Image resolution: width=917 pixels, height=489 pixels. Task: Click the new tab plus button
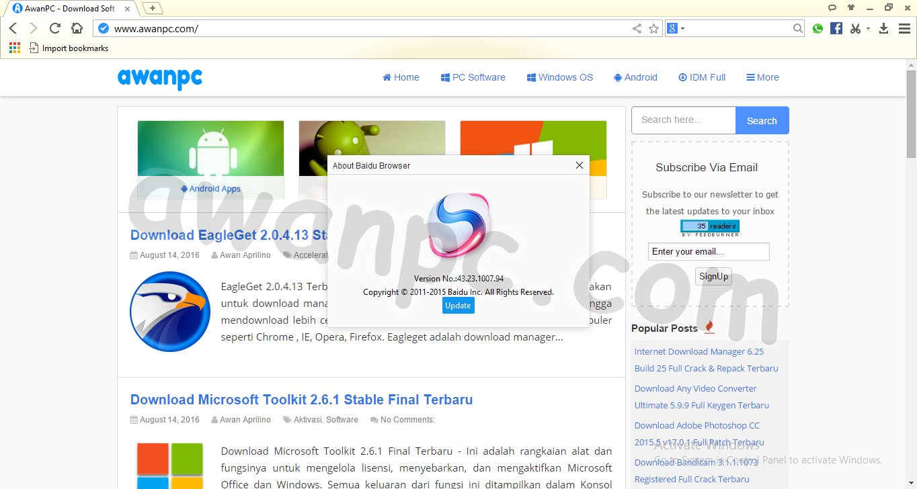(x=153, y=8)
